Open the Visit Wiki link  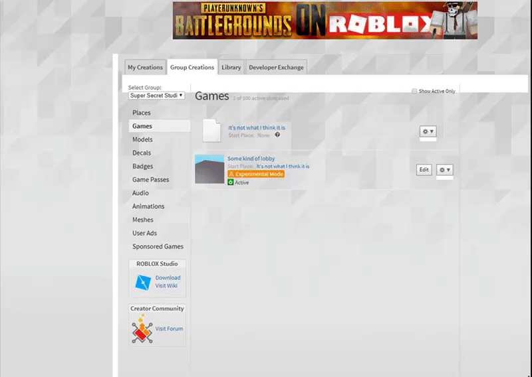[166, 285]
